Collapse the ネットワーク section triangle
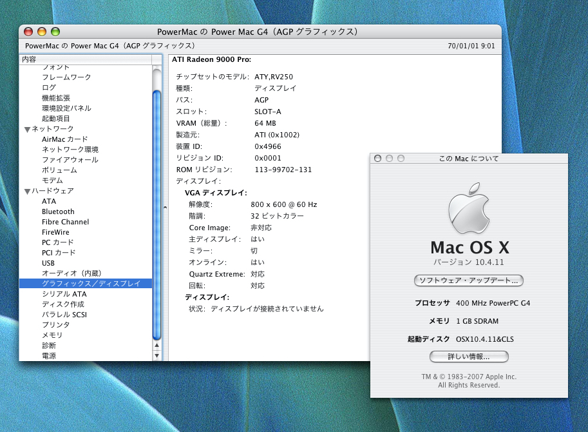 coord(26,129)
